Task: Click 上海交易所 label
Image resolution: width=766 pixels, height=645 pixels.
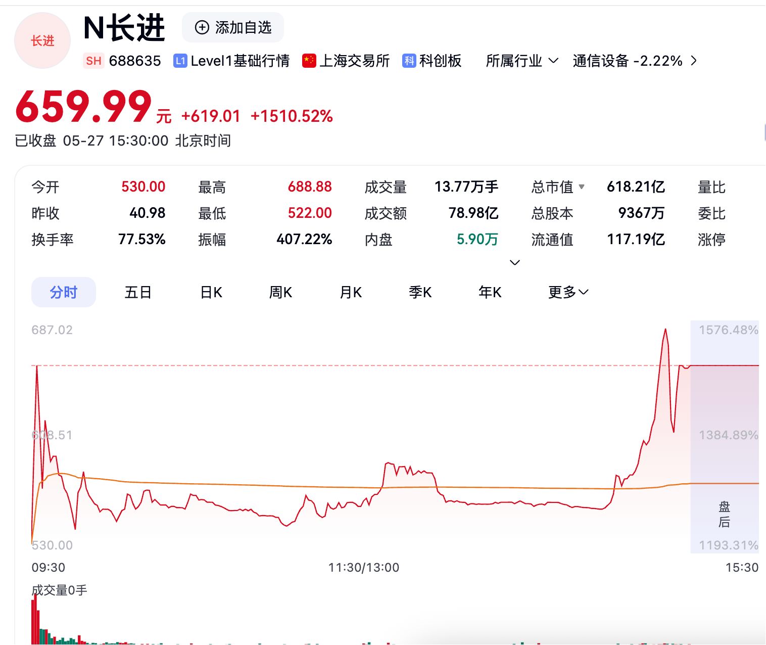Action: [x=355, y=61]
